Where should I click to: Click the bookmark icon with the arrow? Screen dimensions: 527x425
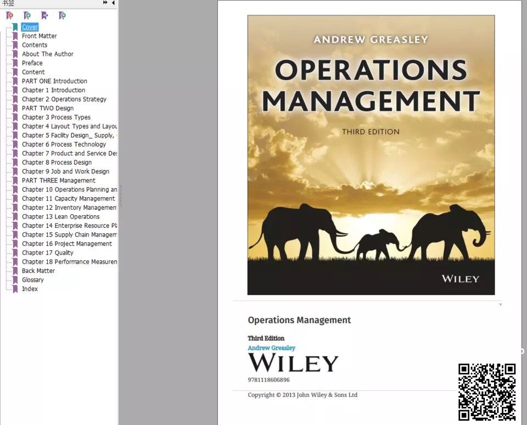[44, 15]
